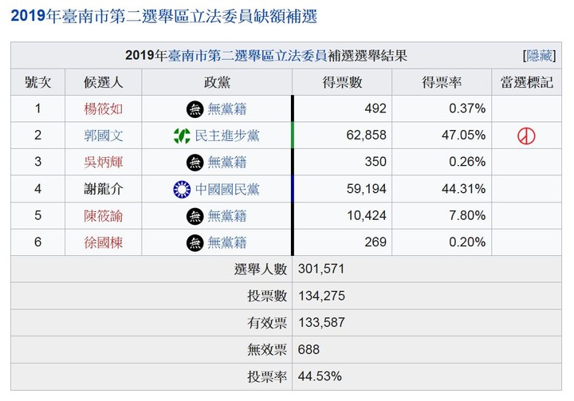Image resolution: width=574 pixels, height=401 pixels.
Task: Click the red elected mark icon
Action: 526,136
